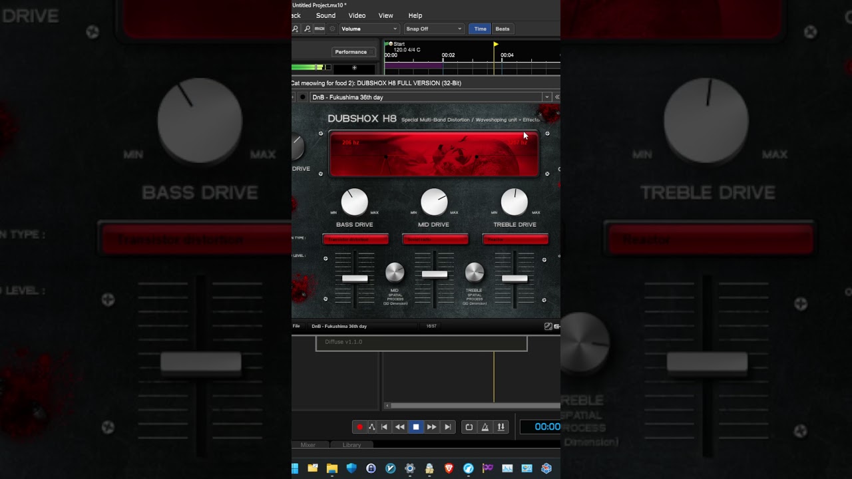
Task: Open the settings gear in taskbar
Action: click(410, 468)
